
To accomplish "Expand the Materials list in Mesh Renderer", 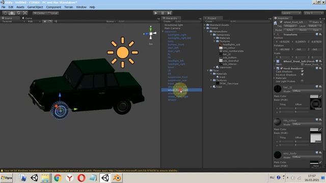I will tap(275, 78).
